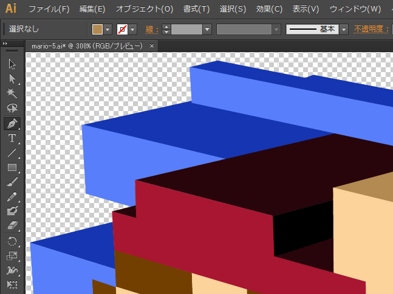
Task: Open the 編集(E) menu
Action: 92,9
